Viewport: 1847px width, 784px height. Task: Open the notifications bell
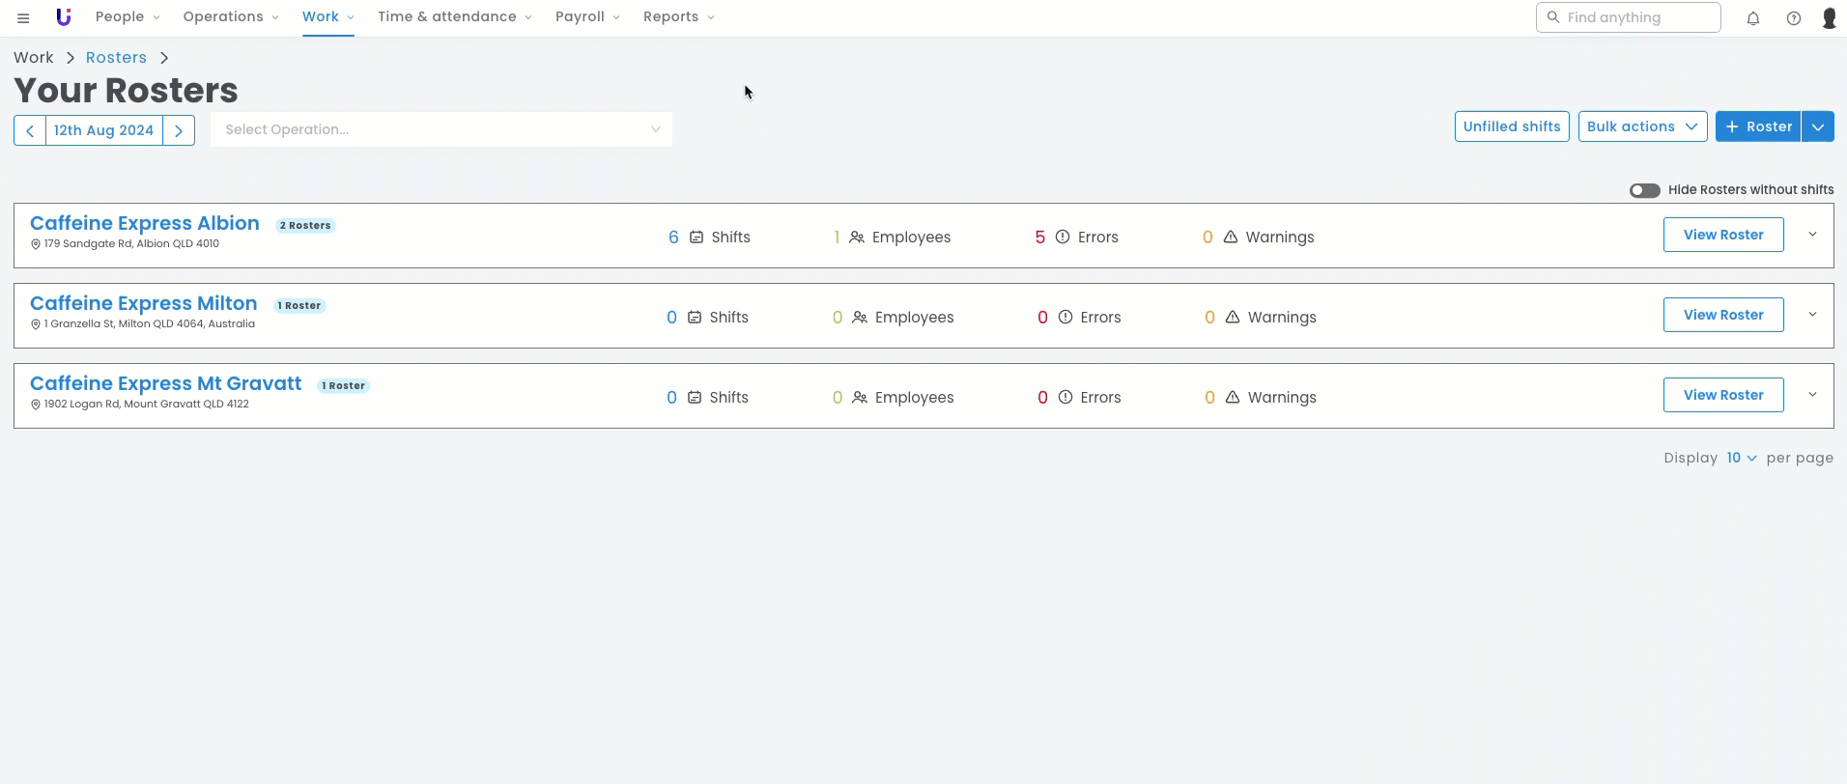point(1752,17)
